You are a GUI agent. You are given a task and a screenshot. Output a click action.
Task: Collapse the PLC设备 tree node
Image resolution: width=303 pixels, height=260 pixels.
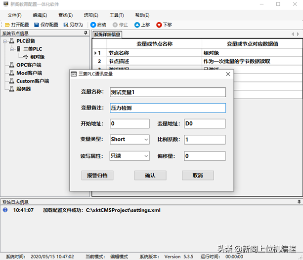coord(5,41)
